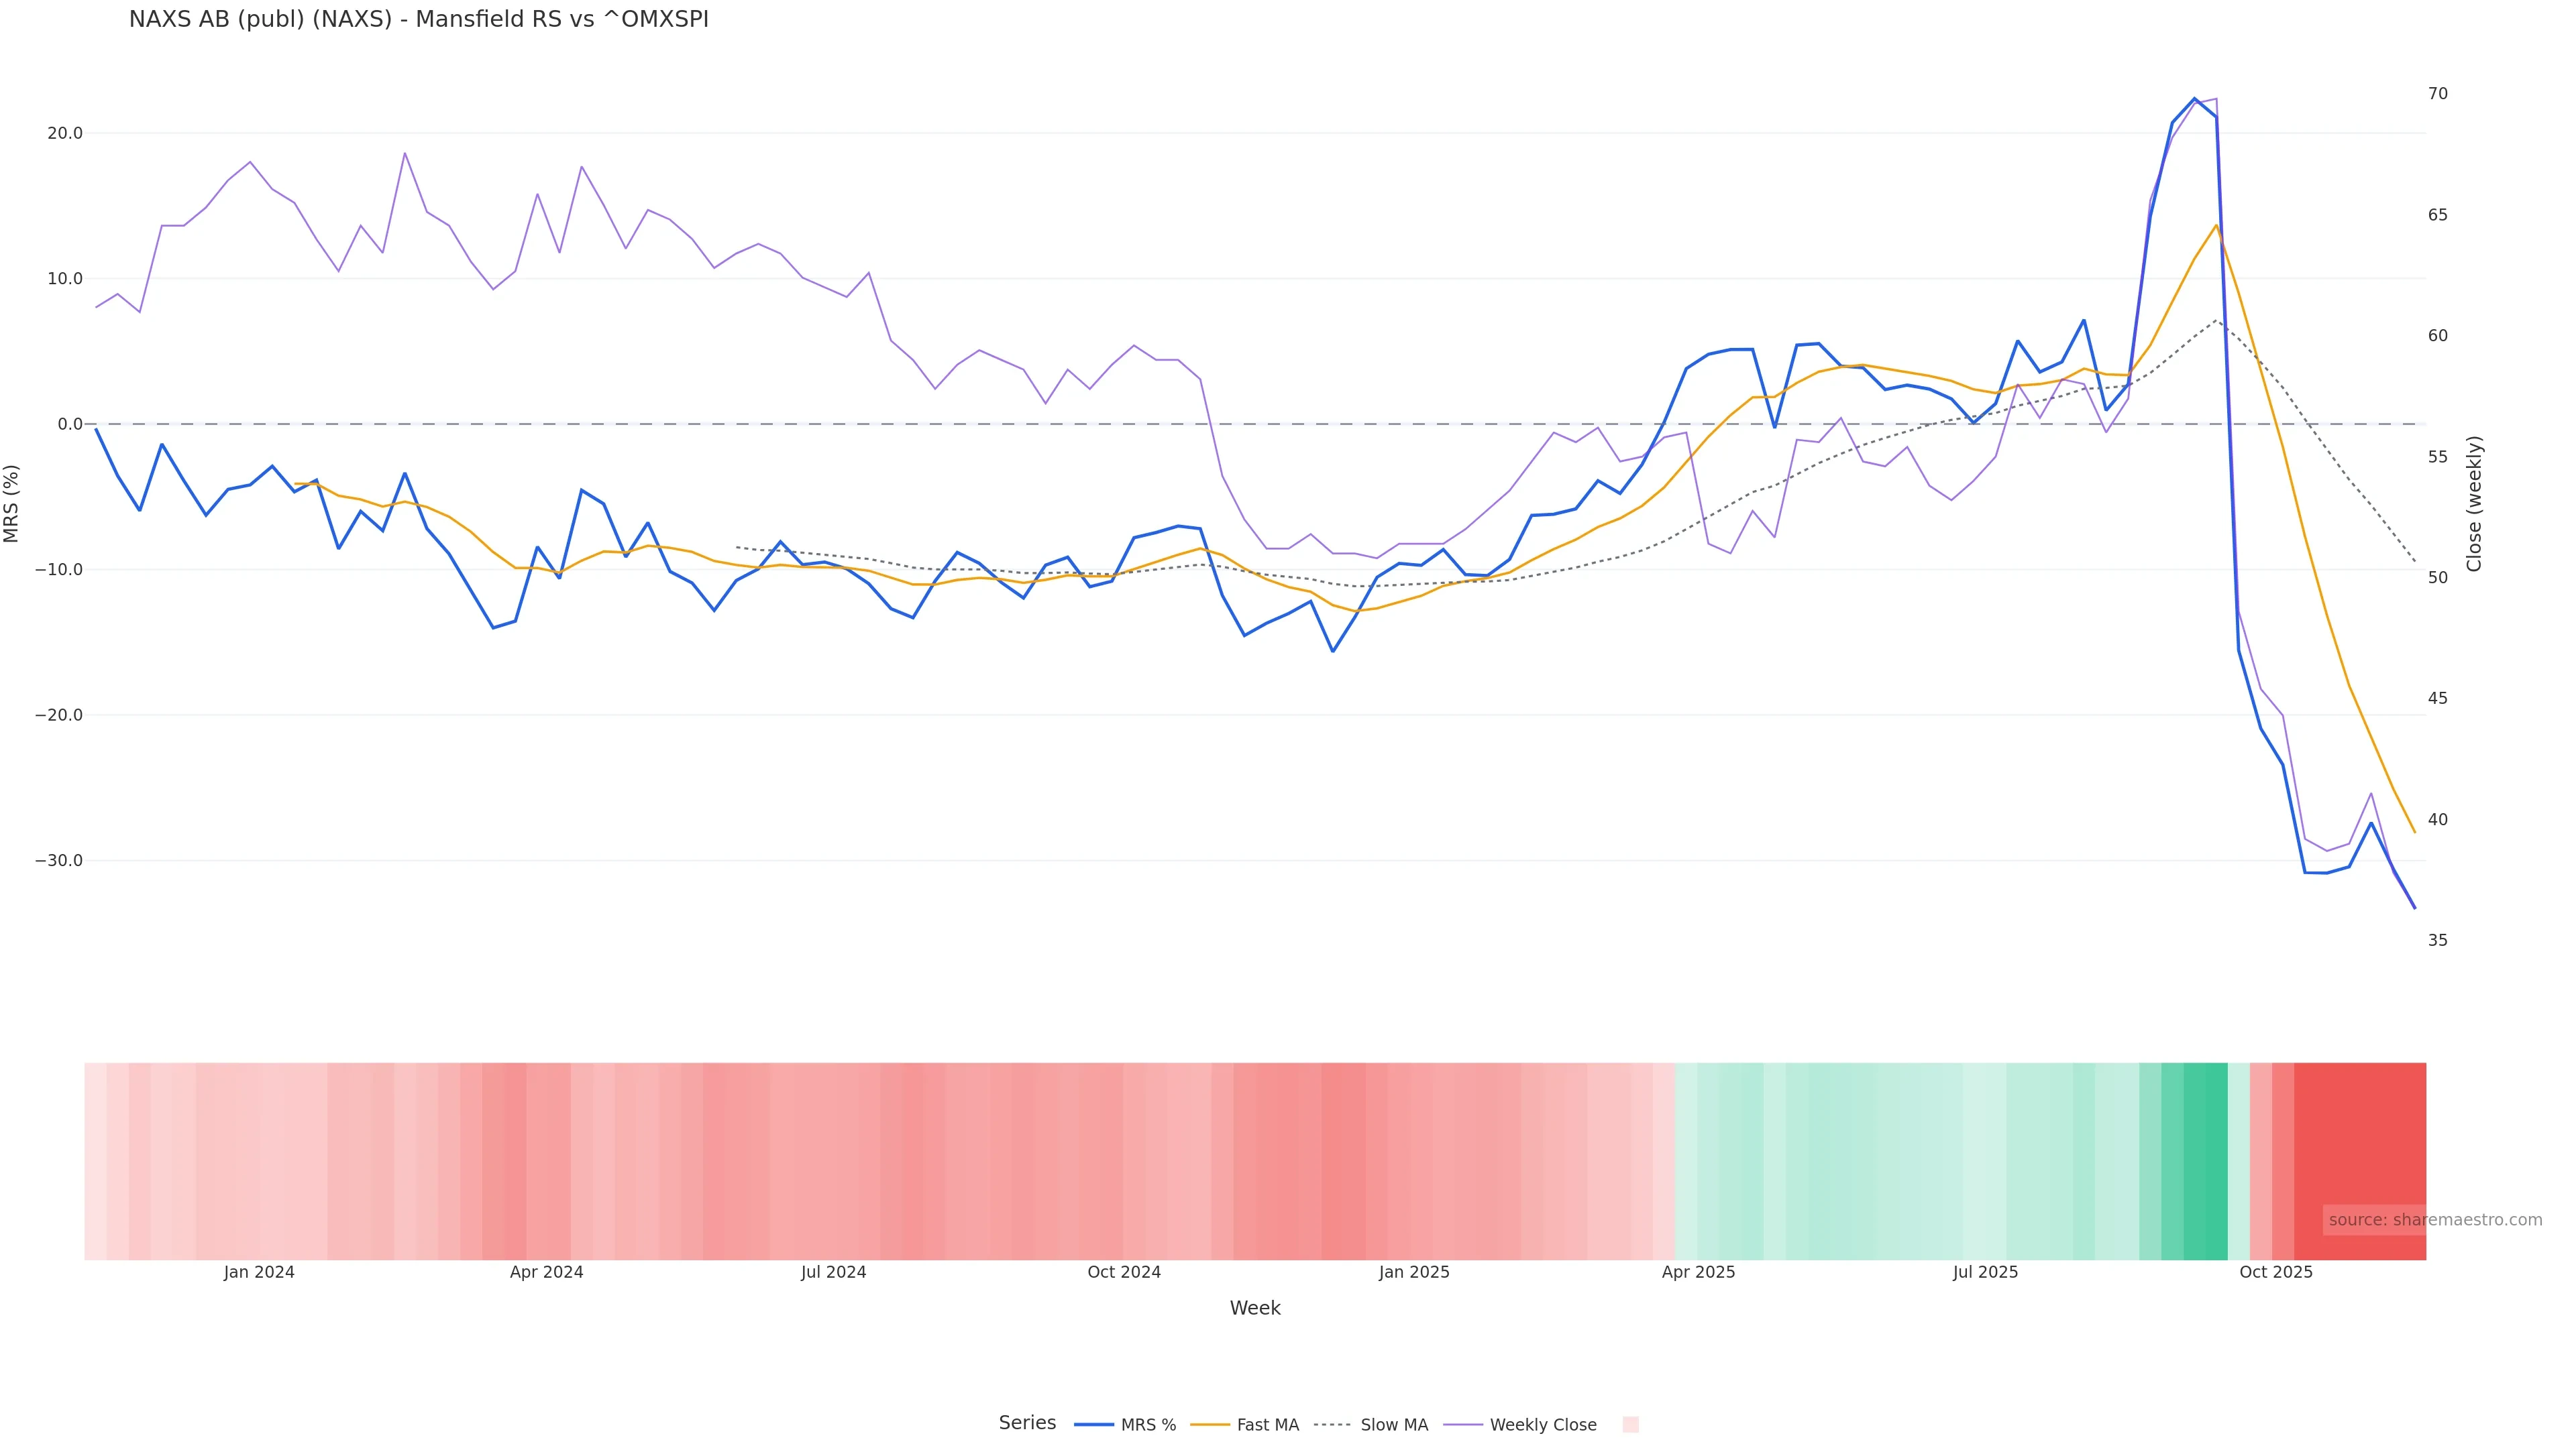Image resolution: width=2576 pixels, height=1448 pixels.
Task: Click the orange Fast MA legend line sample
Action: tap(1210, 1424)
